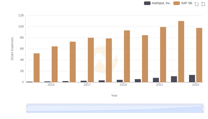Click the 12B y-axis label
208x119 pixels.
click(21, 15)
